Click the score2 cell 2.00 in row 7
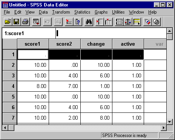The image size is (175, 140). pos(64,118)
